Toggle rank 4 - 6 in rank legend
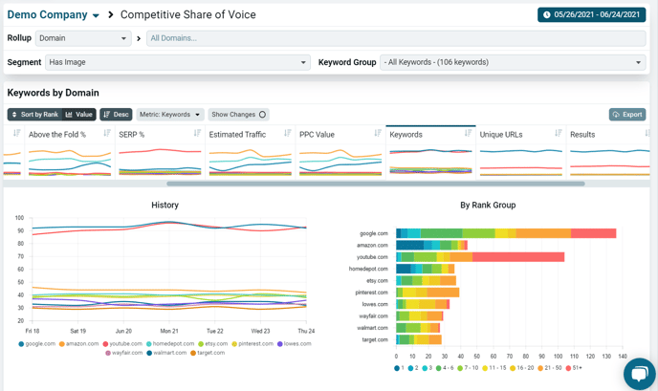Screen dimensions: 658x391 [445, 368]
